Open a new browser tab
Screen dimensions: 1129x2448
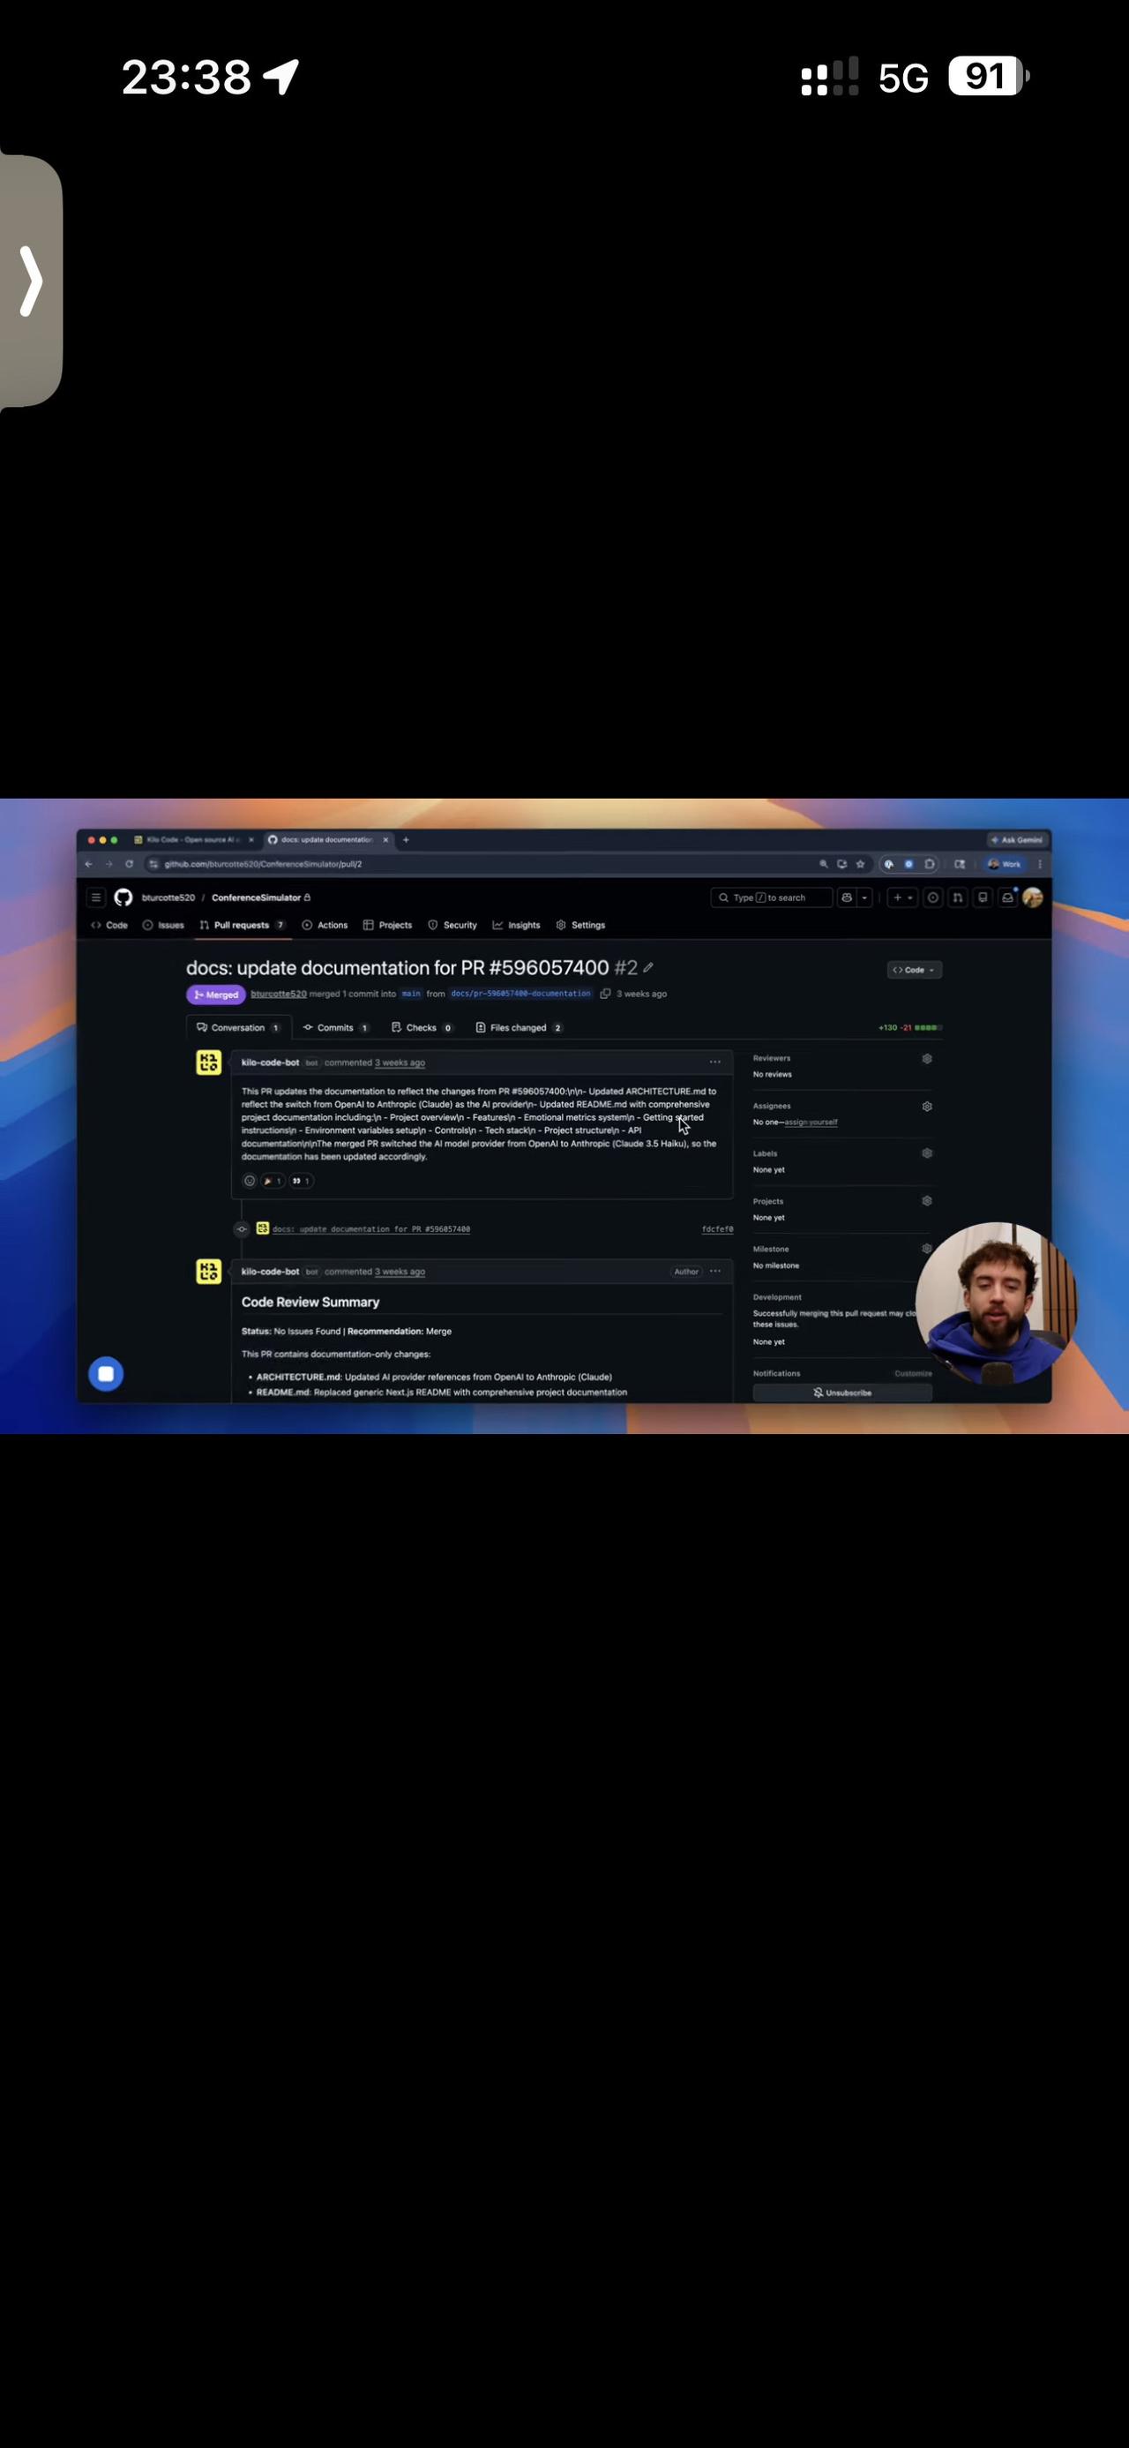[x=407, y=840]
